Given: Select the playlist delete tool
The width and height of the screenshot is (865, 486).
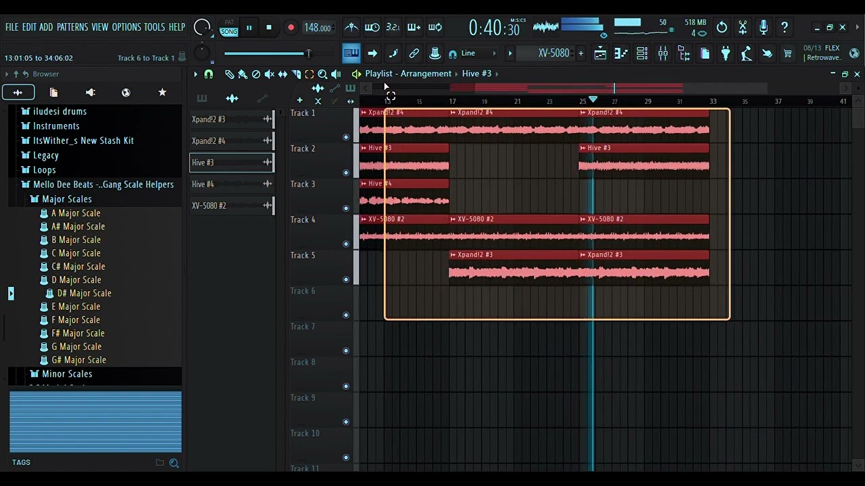Looking at the screenshot, I should pos(256,74).
